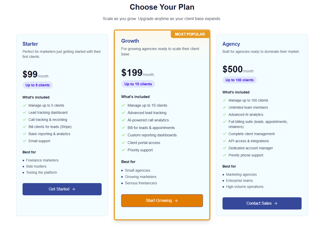Click the checkmark beside Unlimited team members
The height and width of the screenshot is (226, 332).
click(x=225, y=107)
